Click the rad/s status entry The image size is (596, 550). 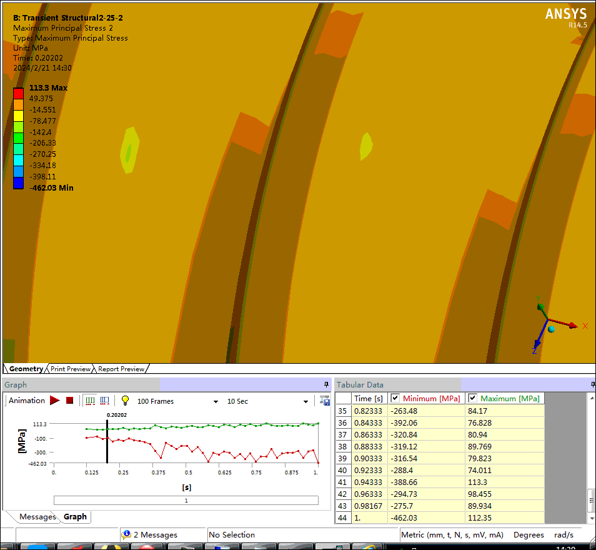pos(564,535)
